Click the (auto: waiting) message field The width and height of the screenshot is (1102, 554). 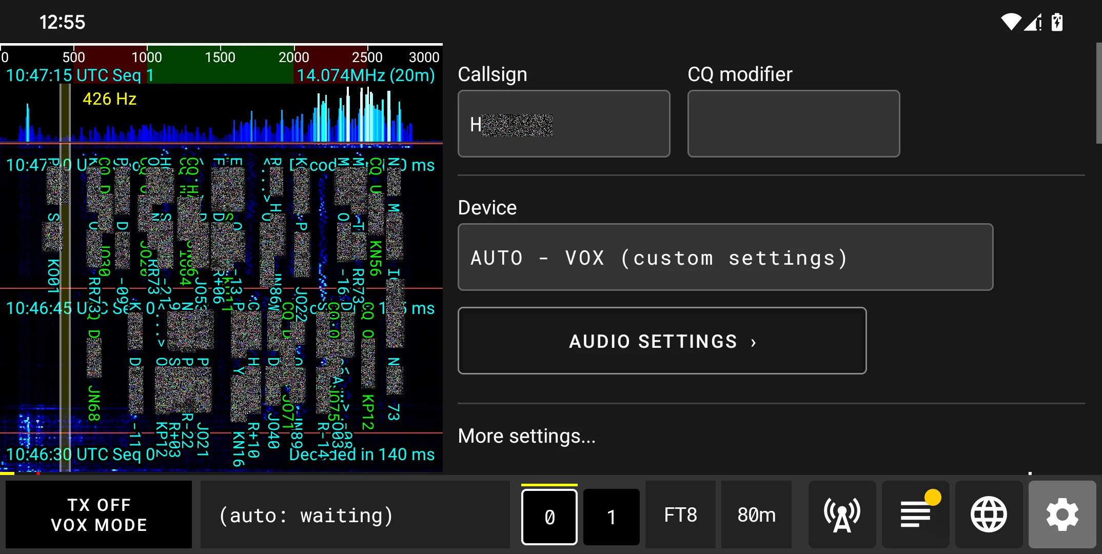click(355, 515)
